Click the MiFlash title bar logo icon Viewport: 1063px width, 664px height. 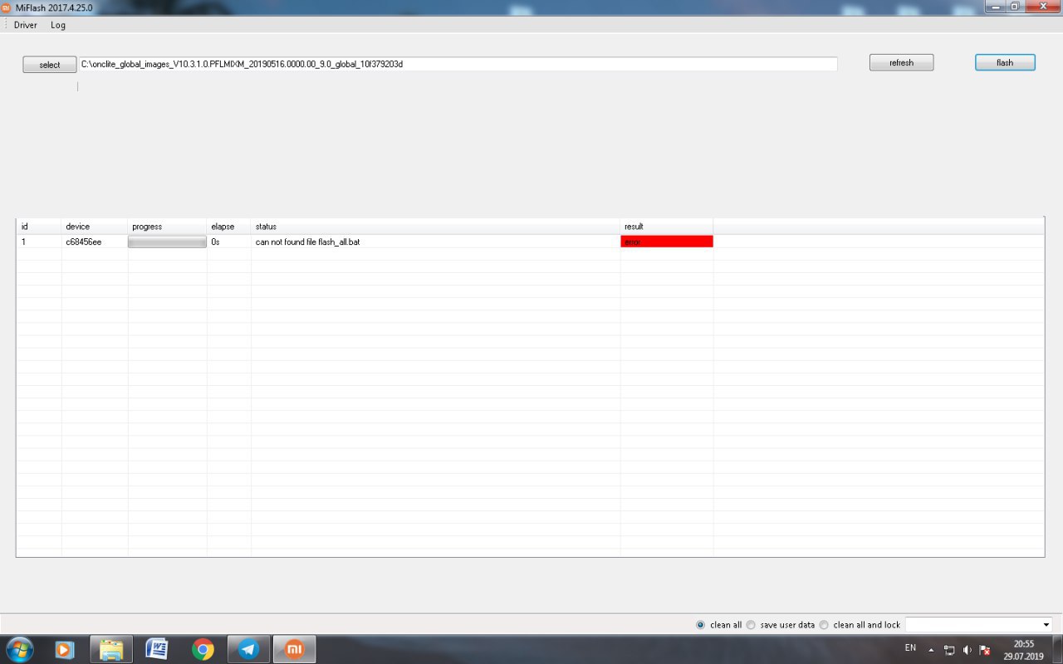6,7
